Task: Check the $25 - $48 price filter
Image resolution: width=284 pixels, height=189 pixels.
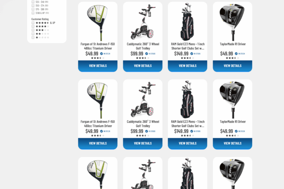Action: point(33,2)
